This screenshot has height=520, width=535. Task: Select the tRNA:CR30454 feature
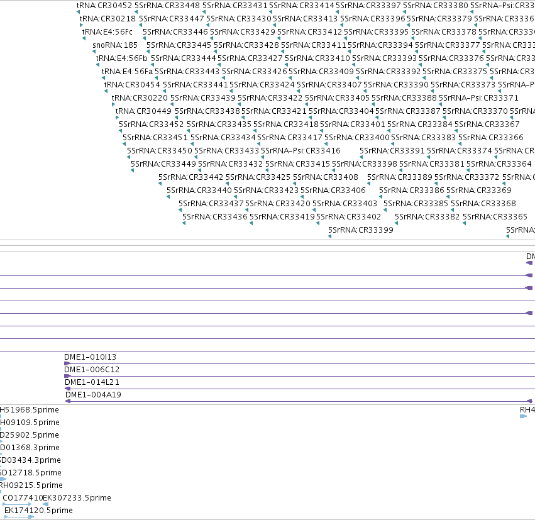[132, 85]
